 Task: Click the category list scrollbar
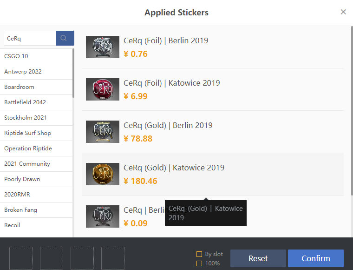click(73, 74)
